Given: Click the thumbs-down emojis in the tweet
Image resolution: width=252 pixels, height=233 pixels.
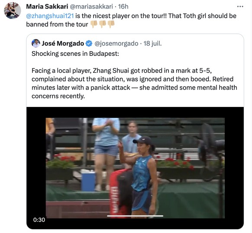Looking at the screenshot, I should tap(102, 24).
